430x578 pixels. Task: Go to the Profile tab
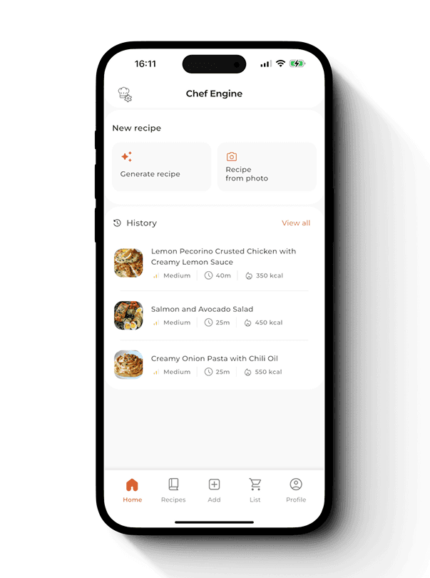[296, 490]
